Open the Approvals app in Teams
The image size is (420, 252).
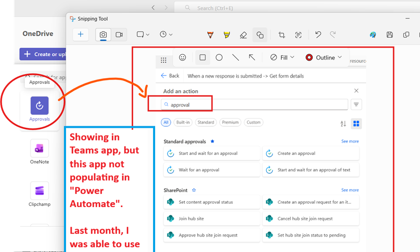tap(40, 109)
